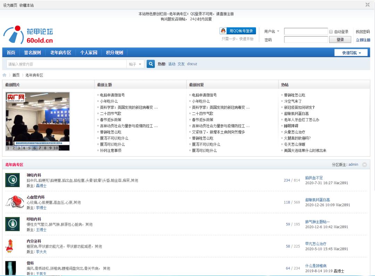Open the 神经内科 forum icon

point(12,180)
